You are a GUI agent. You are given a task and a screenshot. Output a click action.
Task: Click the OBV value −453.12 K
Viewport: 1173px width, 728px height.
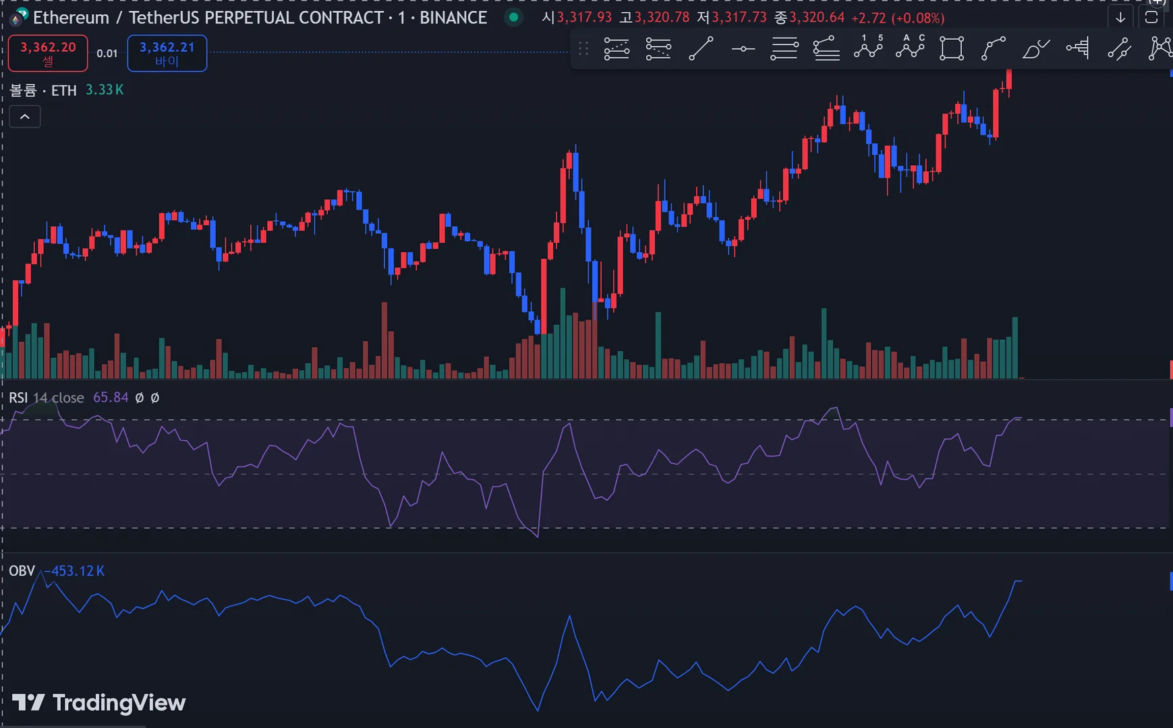tap(75, 571)
